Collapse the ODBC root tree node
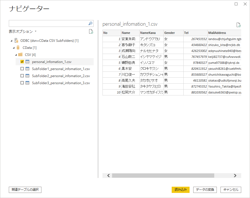 coord(11,40)
